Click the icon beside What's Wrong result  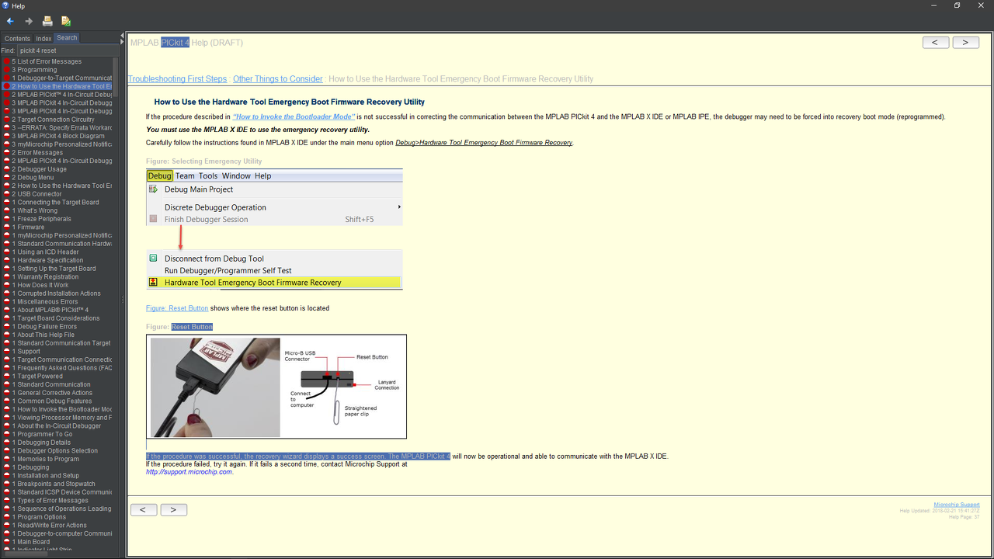(x=6, y=210)
